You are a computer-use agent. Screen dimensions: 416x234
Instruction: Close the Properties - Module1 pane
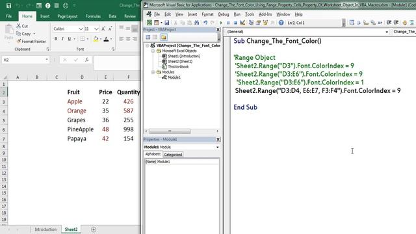[218, 139]
